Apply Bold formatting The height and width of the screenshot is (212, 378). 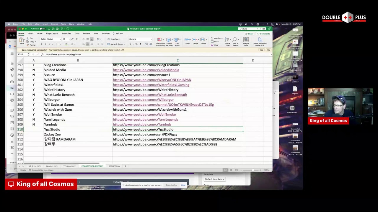point(41,44)
